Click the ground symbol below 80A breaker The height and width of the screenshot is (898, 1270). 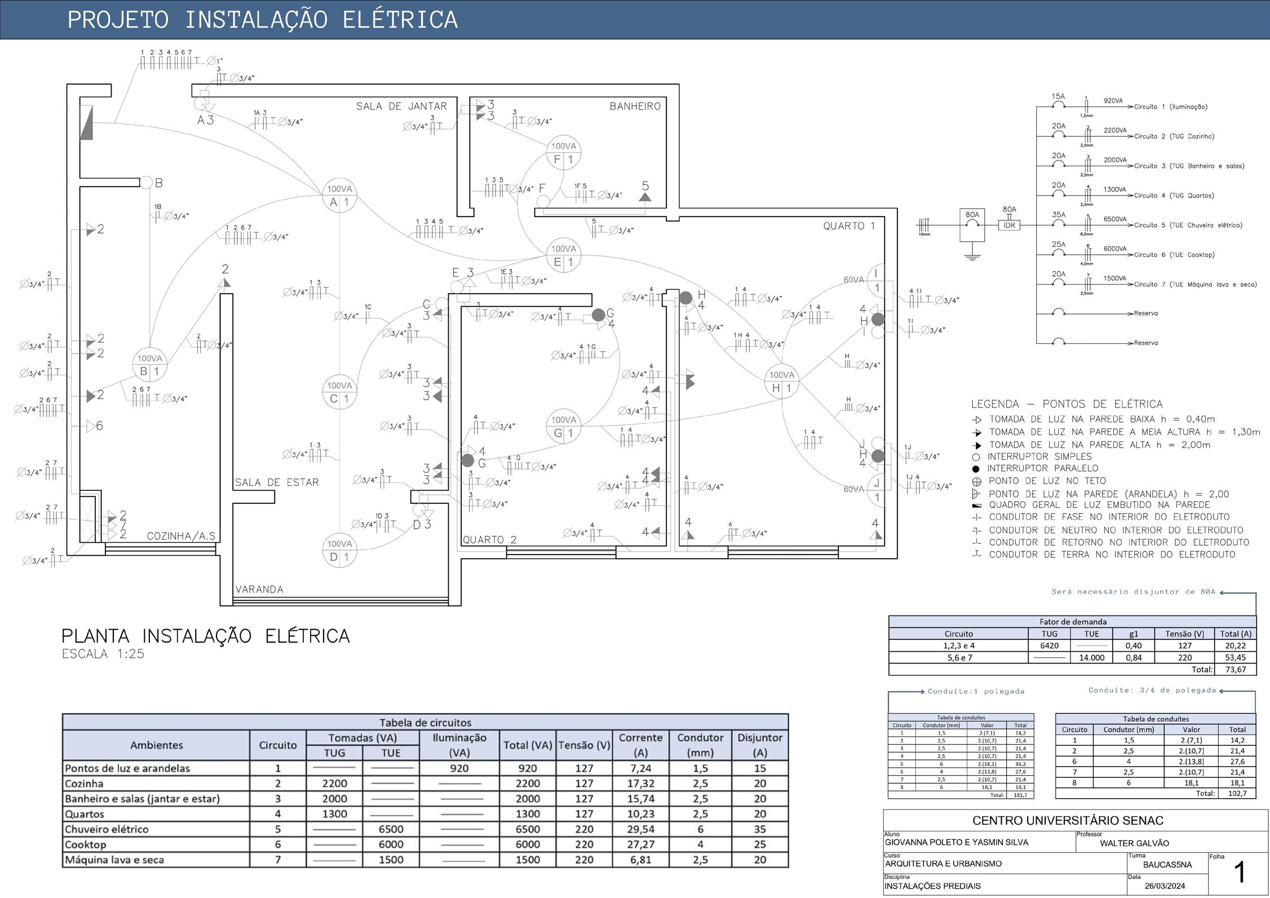point(972,258)
